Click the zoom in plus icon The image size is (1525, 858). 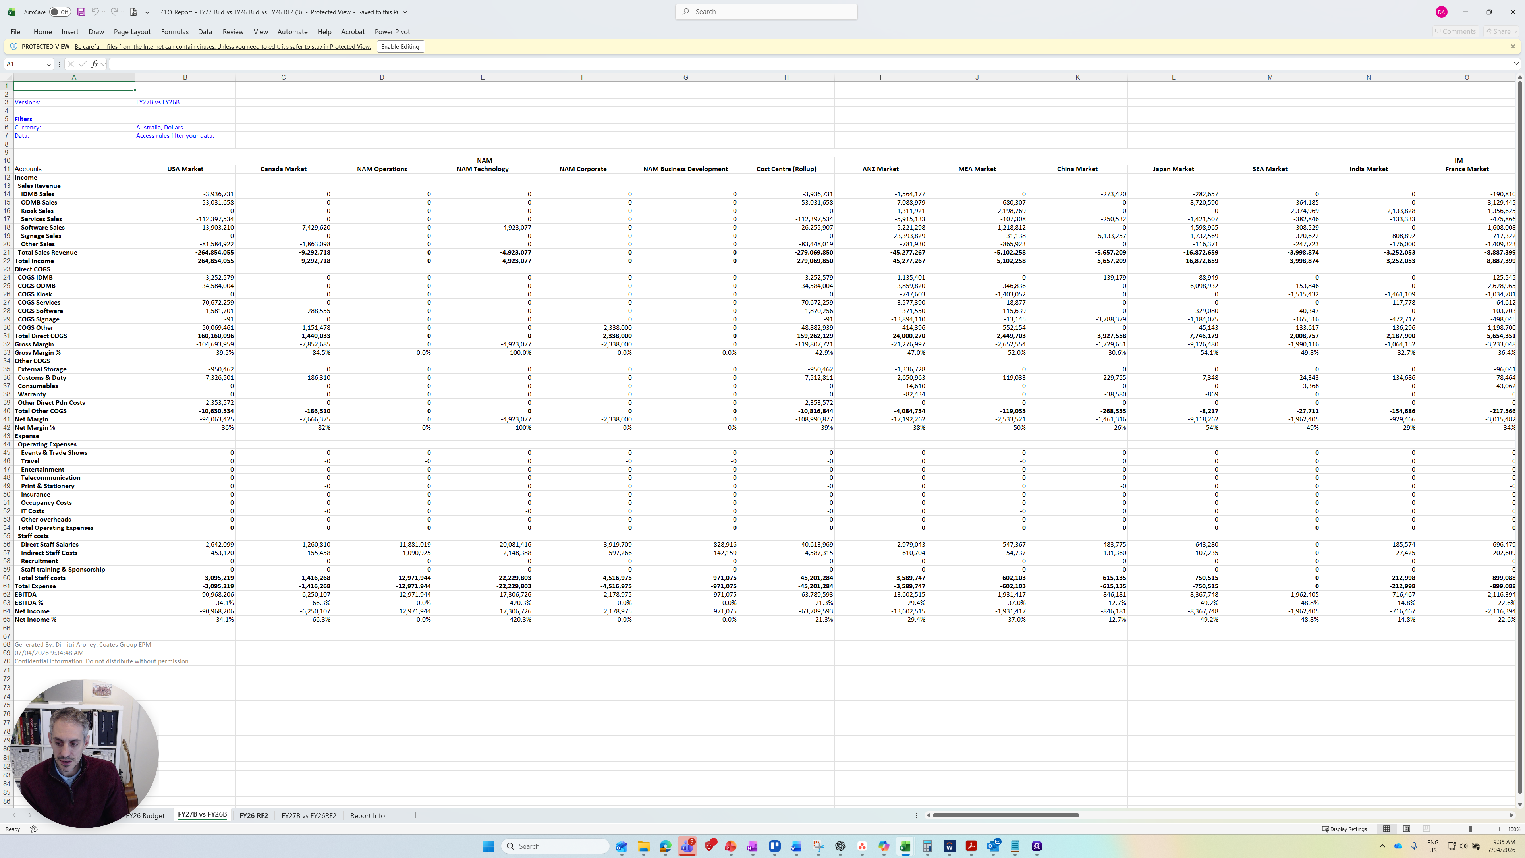coord(1499,829)
